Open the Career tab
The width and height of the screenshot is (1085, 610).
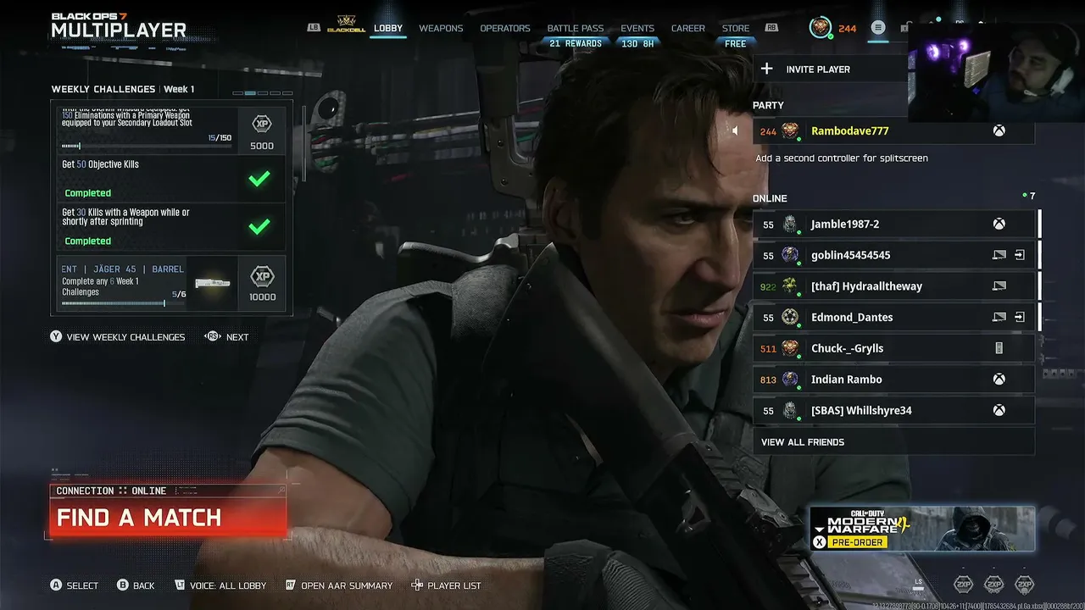coord(688,28)
